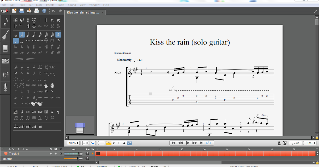Open a file using the folder icon

22,11
